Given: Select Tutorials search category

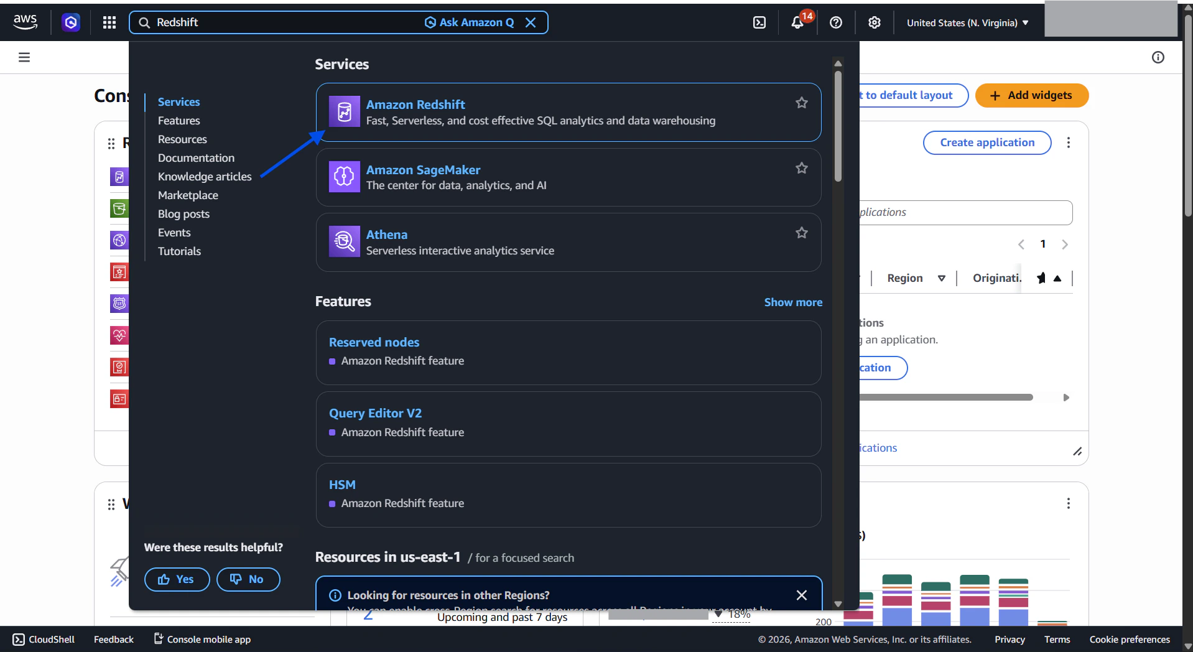Looking at the screenshot, I should (x=179, y=251).
